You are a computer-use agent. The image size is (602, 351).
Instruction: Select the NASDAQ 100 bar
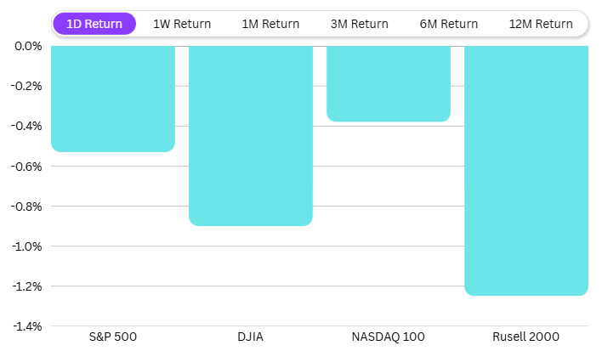[x=389, y=83]
